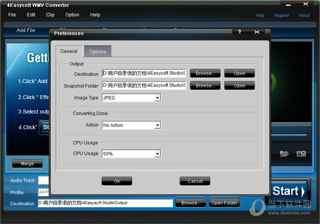Switch to the Options tab
The width and height of the screenshot is (320, 224).
click(98, 52)
